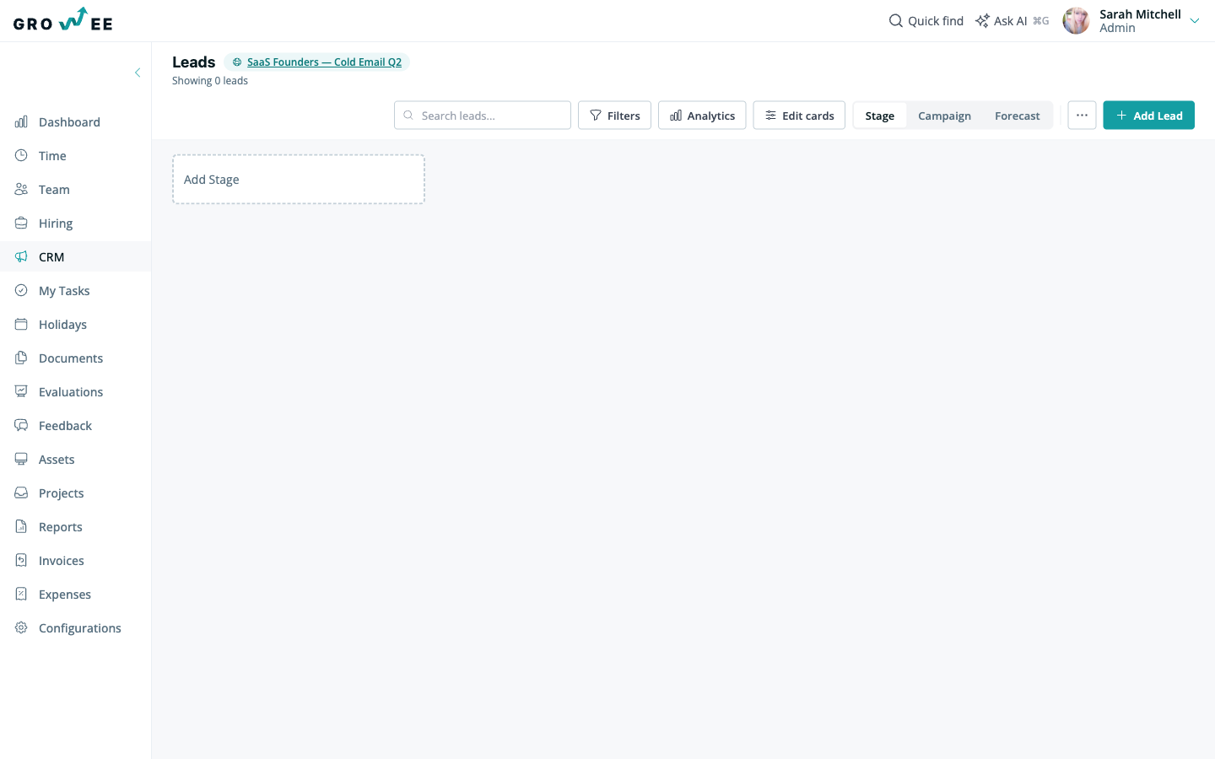
Task: Open the Dashboard section
Action: click(x=76, y=122)
